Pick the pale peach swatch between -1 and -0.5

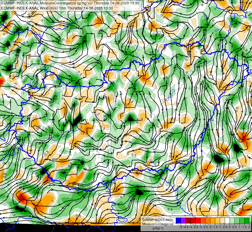222,220
